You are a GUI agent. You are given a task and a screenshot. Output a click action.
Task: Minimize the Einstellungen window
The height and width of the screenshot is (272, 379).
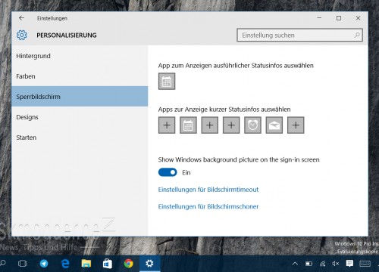(x=319, y=18)
